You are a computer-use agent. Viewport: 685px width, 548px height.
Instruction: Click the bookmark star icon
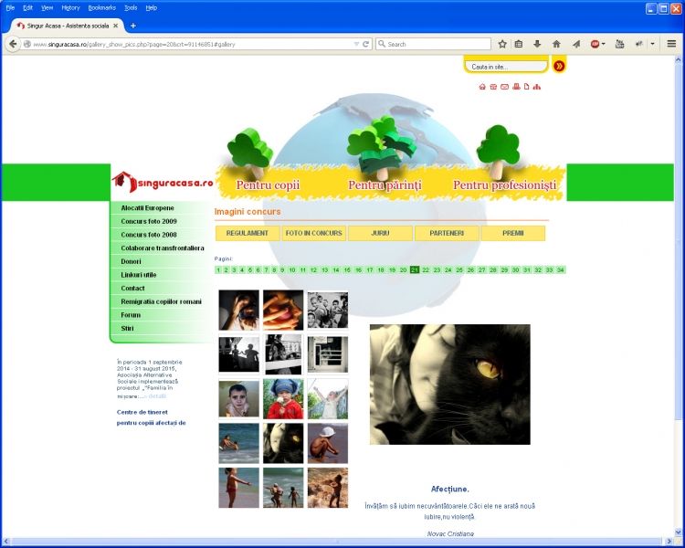[501, 44]
